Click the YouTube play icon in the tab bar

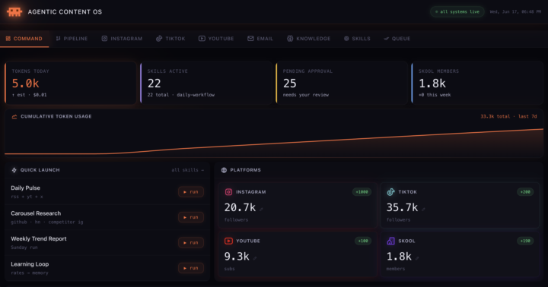(202, 39)
